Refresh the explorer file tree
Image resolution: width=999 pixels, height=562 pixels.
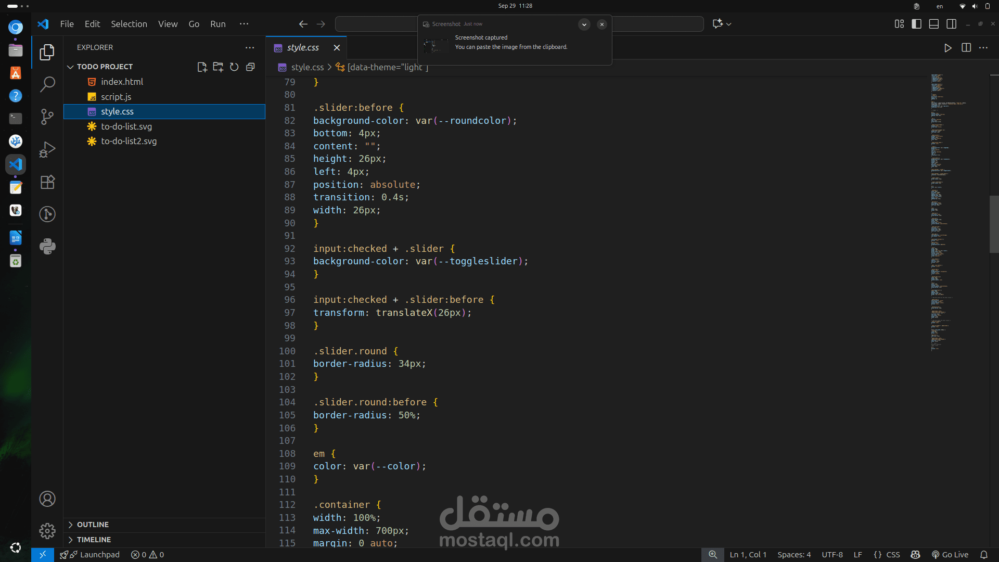tap(234, 67)
